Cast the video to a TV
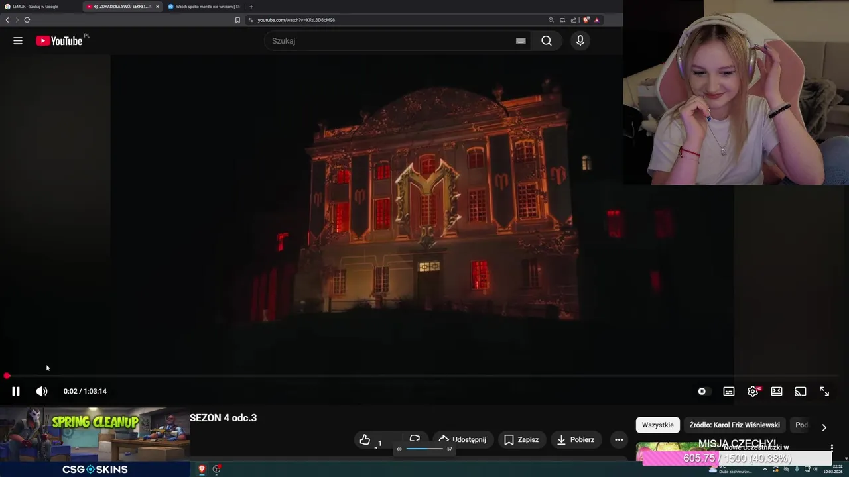This screenshot has height=477, width=849. click(801, 391)
